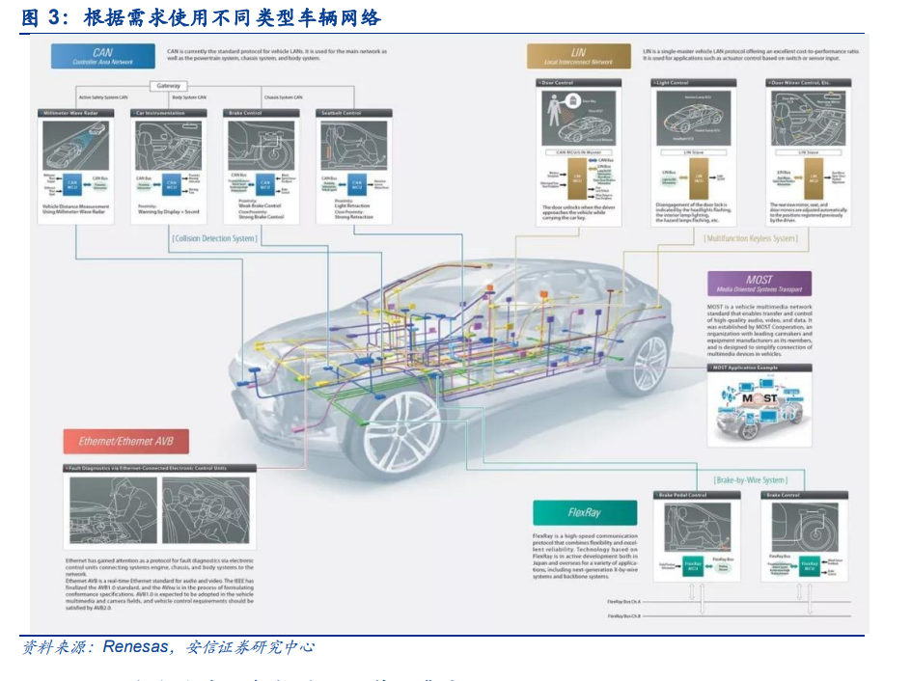Click the 'FlexRay Bus Ch.A' line label
Image resolution: width=911 pixels, height=681 pixels.
624,602
